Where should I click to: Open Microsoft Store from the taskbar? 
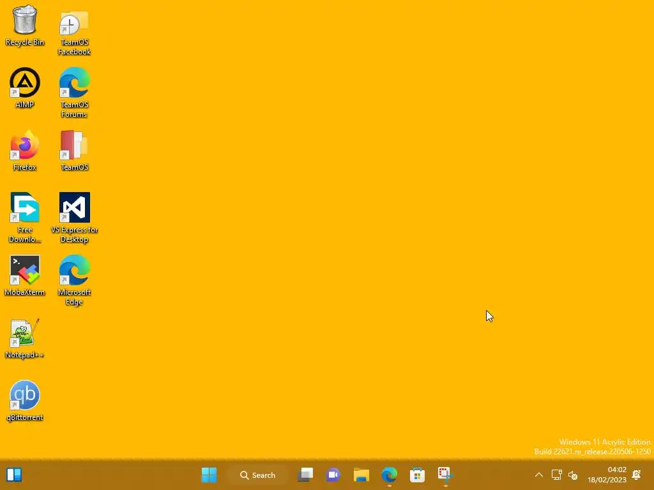click(417, 475)
